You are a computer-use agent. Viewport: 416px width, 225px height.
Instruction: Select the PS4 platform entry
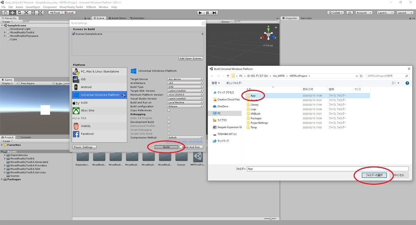pyautogui.click(x=99, y=118)
